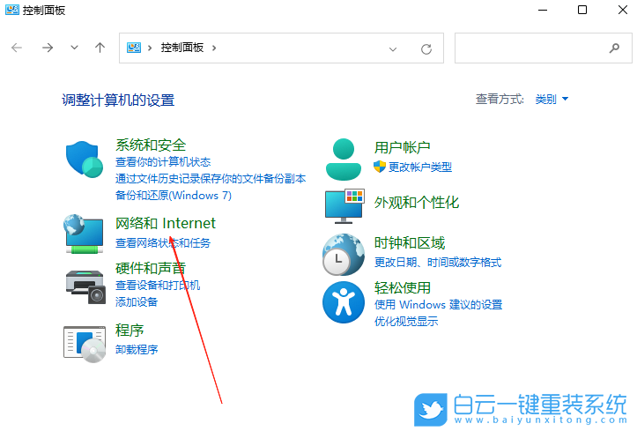
Task: Open 用户帐户 category
Action: [x=402, y=147]
